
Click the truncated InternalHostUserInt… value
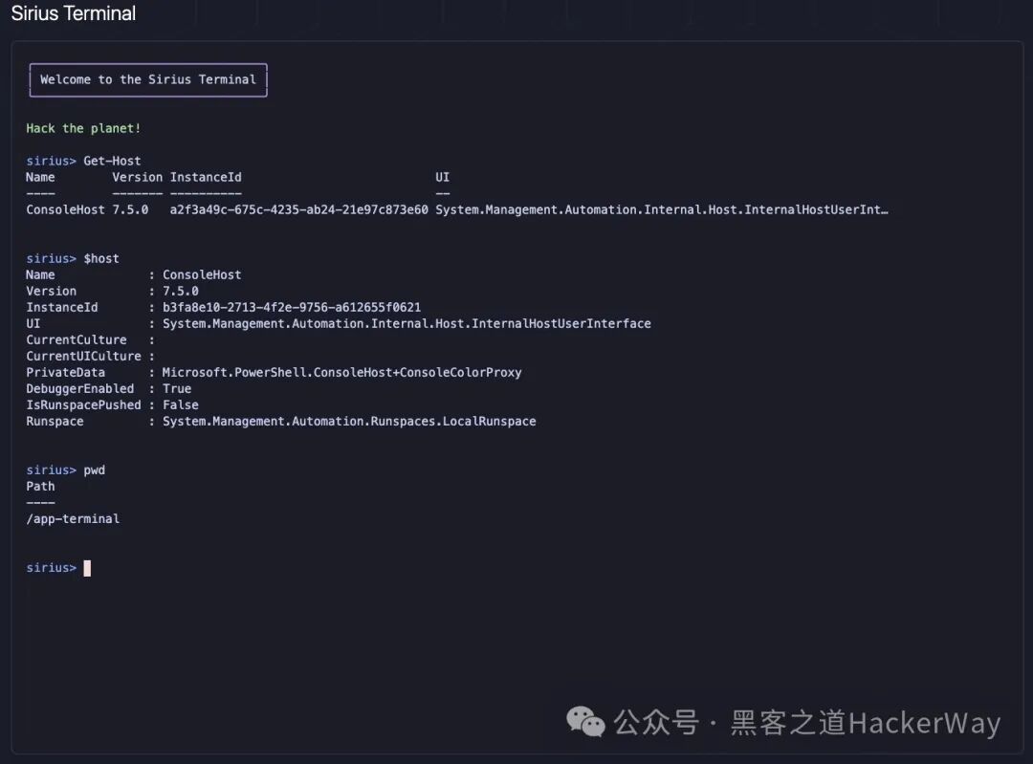(662, 209)
